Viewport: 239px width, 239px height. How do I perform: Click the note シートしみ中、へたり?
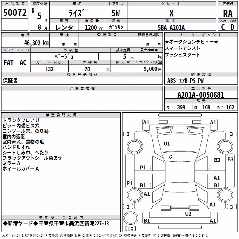pyautogui.click(x=25, y=153)
